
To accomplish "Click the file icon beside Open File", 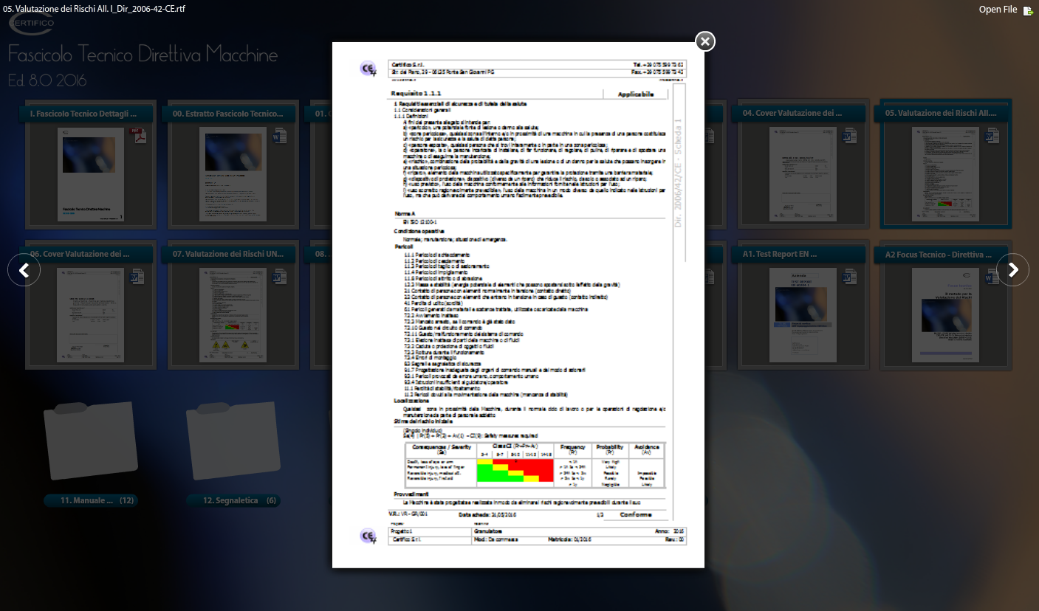I will pos(1028,10).
